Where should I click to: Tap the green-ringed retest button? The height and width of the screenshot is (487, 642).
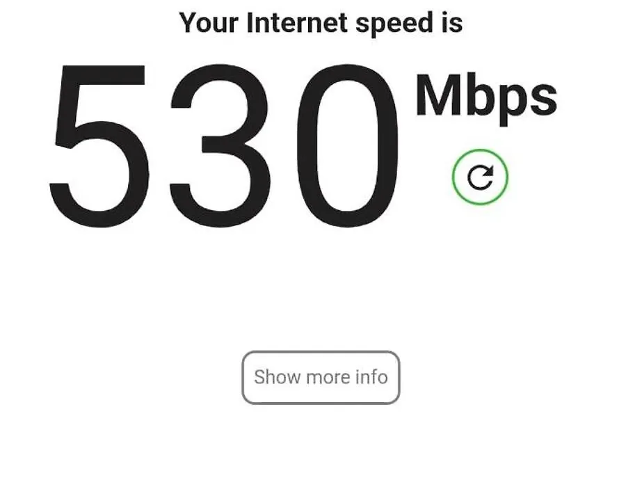[x=480, y=177]
